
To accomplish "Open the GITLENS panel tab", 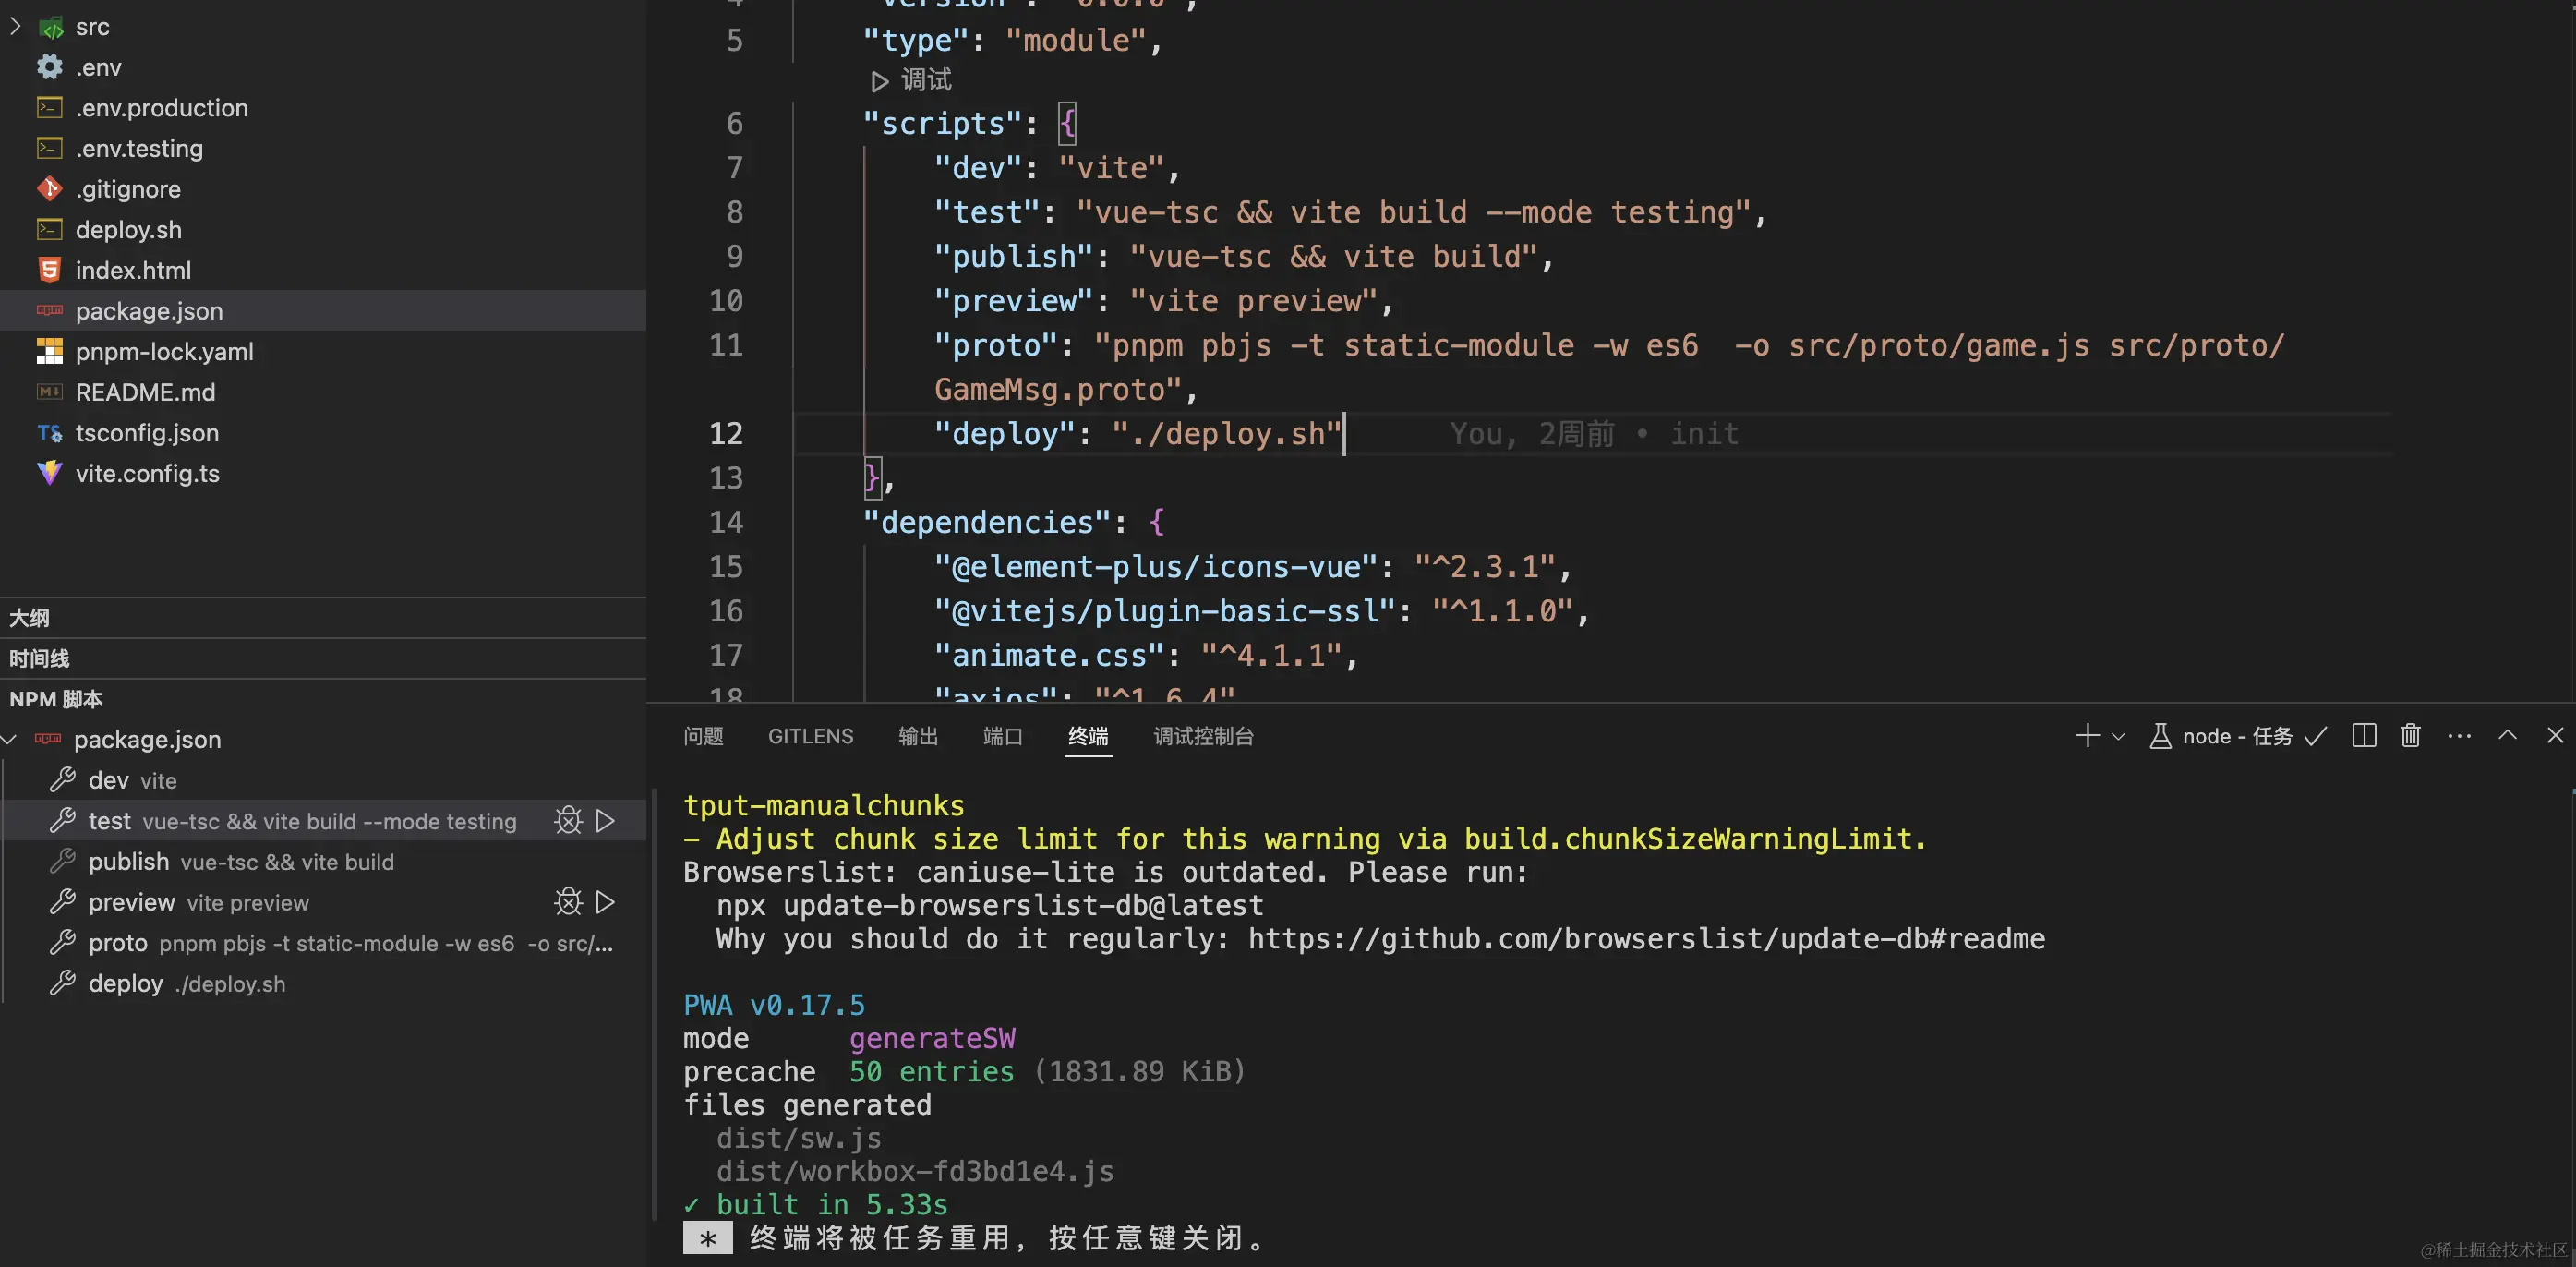I will click(x=810, y=737).
